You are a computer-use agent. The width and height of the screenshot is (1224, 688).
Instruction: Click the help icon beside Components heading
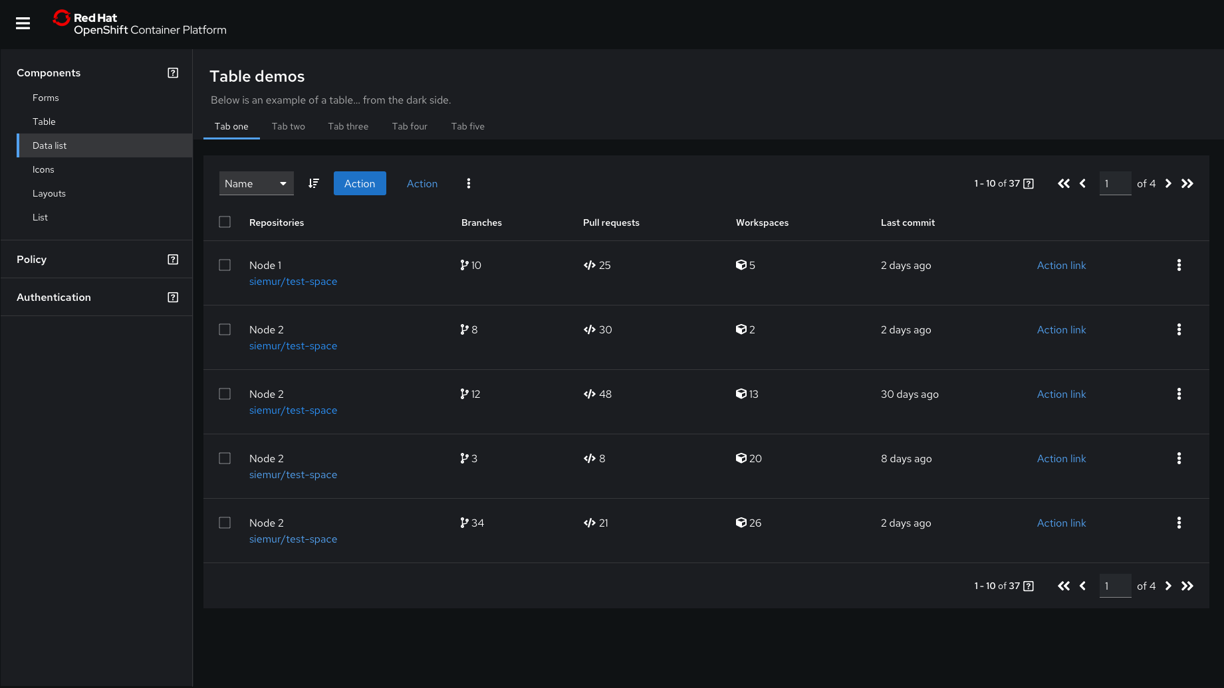click(173, 72)
